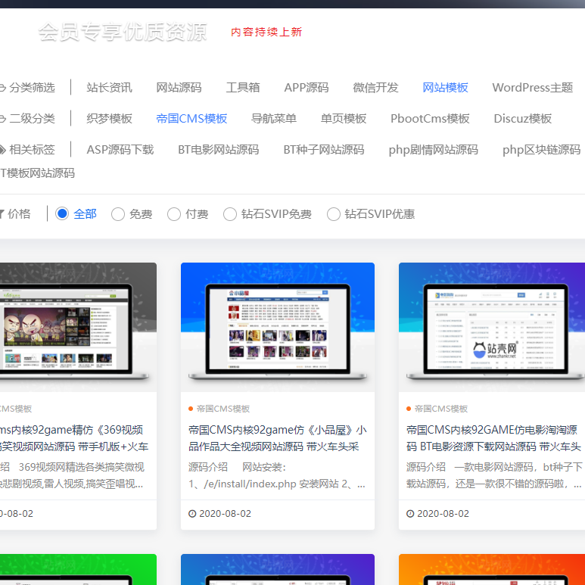The width and height of the screenshot is (585, 585).
Task: Open the php区块链源码 tag
Action: (541, 150)
